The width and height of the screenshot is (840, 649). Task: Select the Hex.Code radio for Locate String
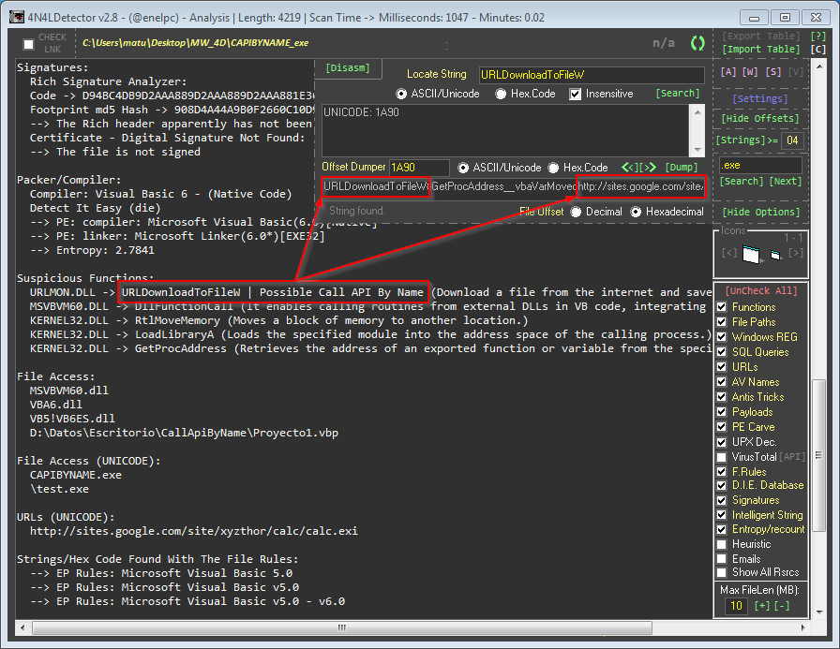pos(502,94)
